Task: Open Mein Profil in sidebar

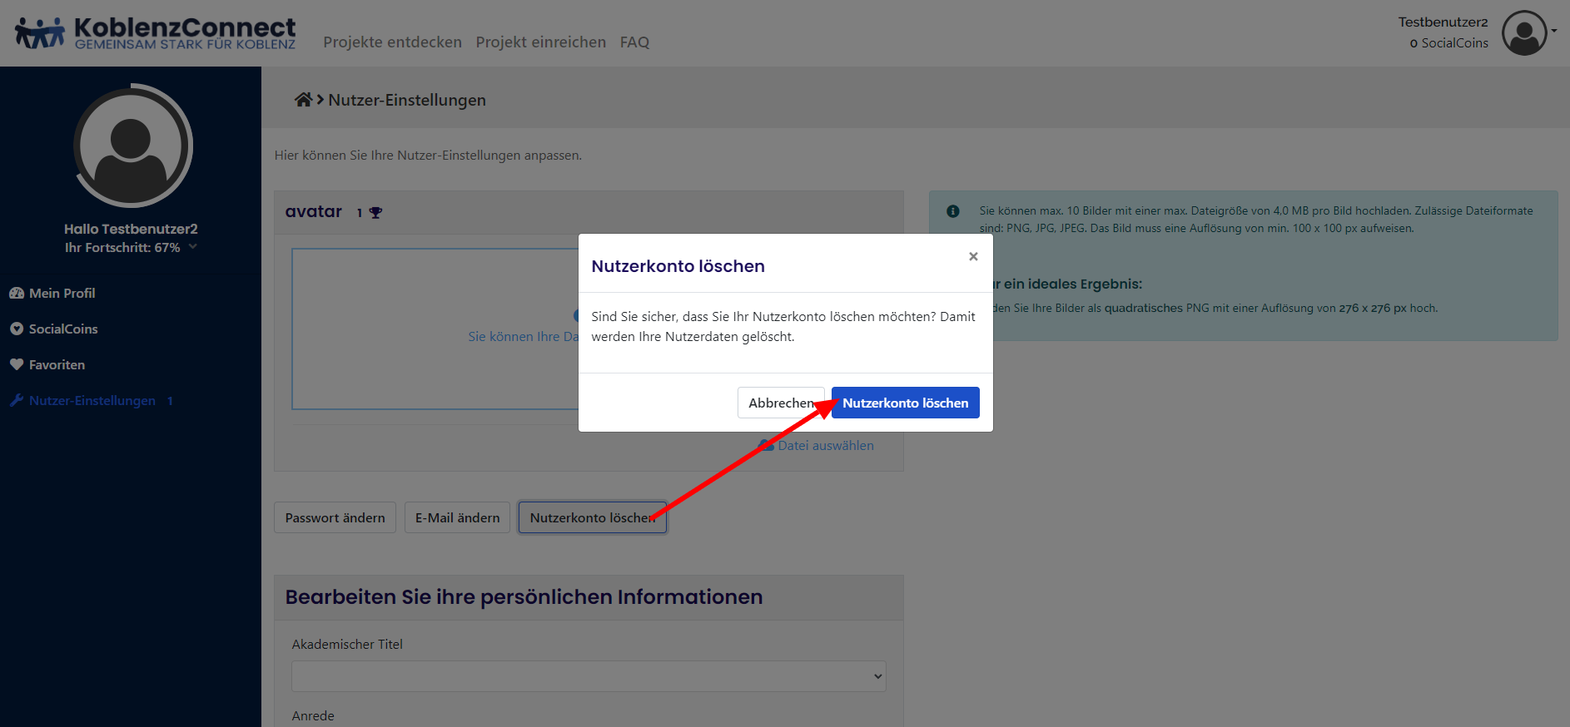Action: pyautogui.click(x=62, y=294)
